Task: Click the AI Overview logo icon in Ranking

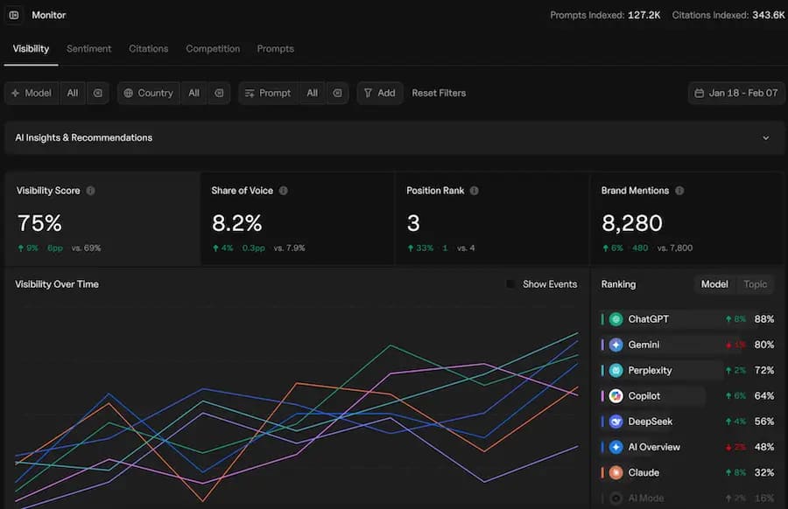Action: coord(616,447)
